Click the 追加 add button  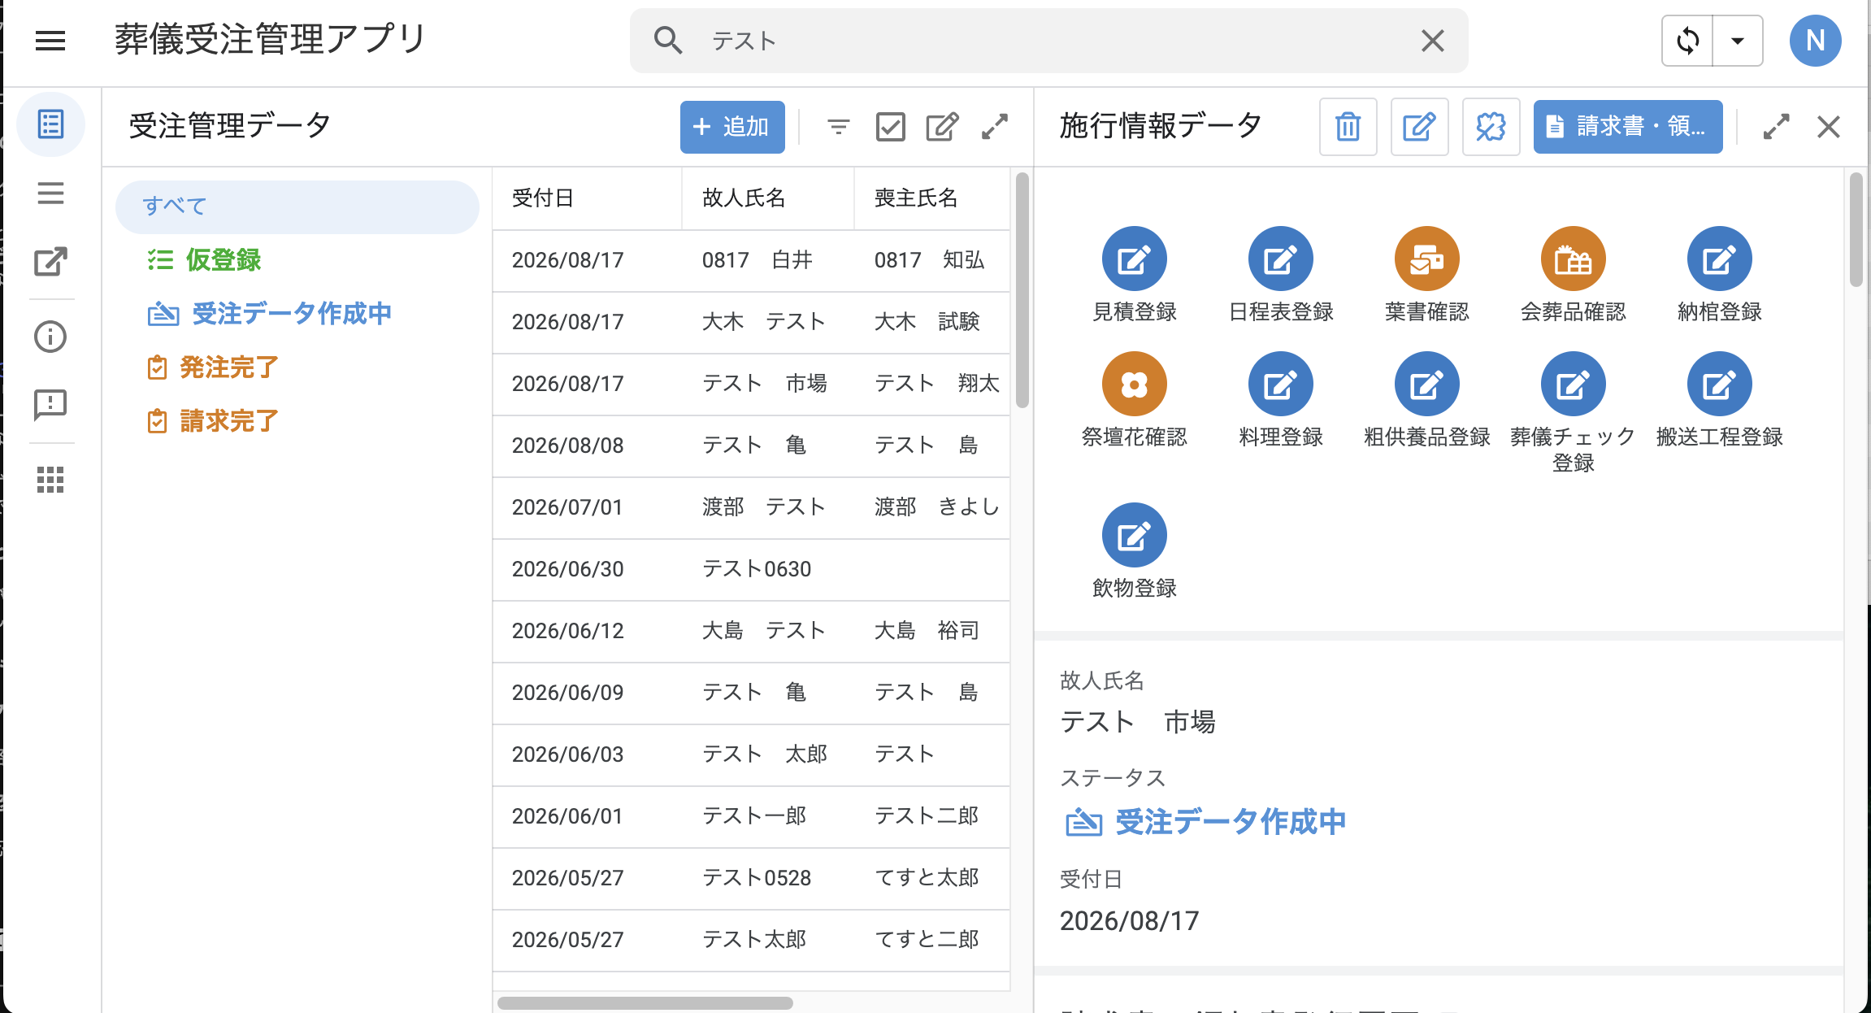point(732,127)
